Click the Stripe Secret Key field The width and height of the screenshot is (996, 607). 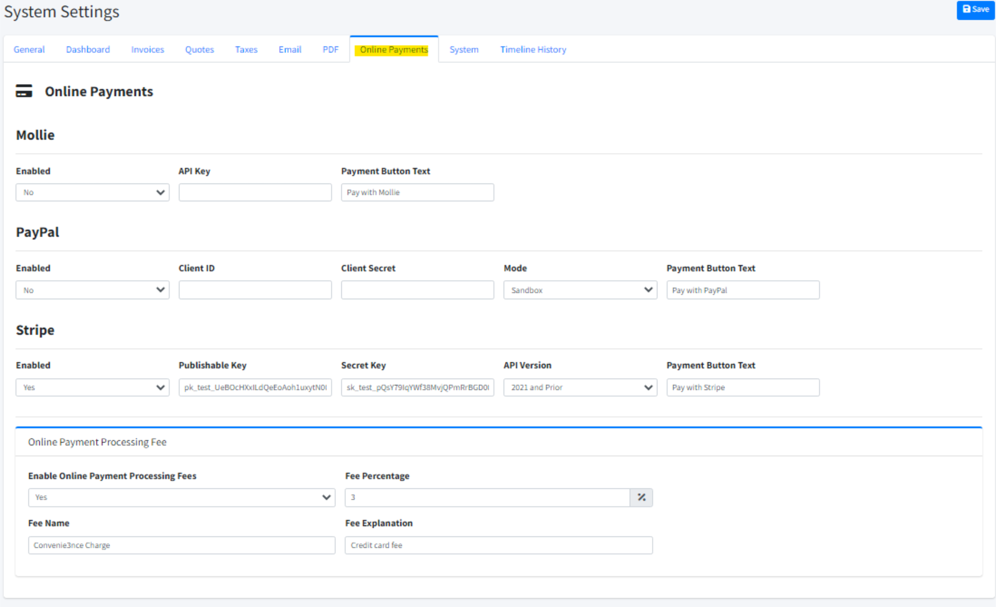click(417, 387)
